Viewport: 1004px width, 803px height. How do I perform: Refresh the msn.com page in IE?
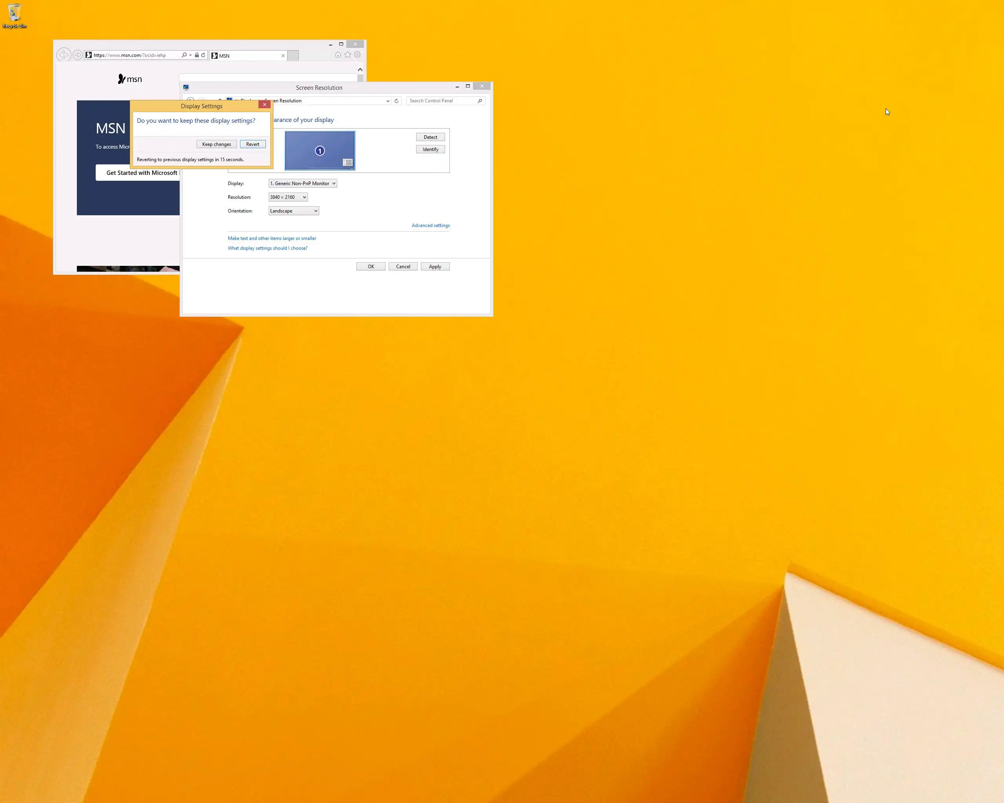[x=203, y=55]
